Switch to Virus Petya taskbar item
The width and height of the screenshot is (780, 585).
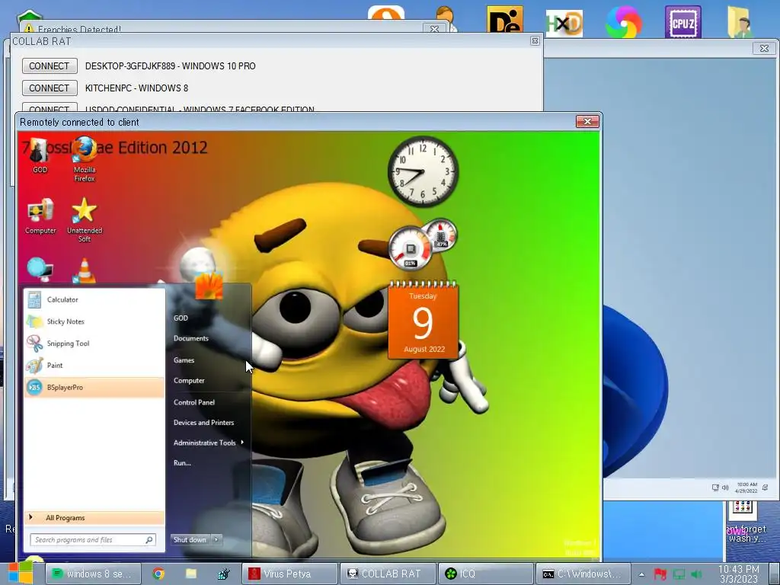[x=289, y=574]
